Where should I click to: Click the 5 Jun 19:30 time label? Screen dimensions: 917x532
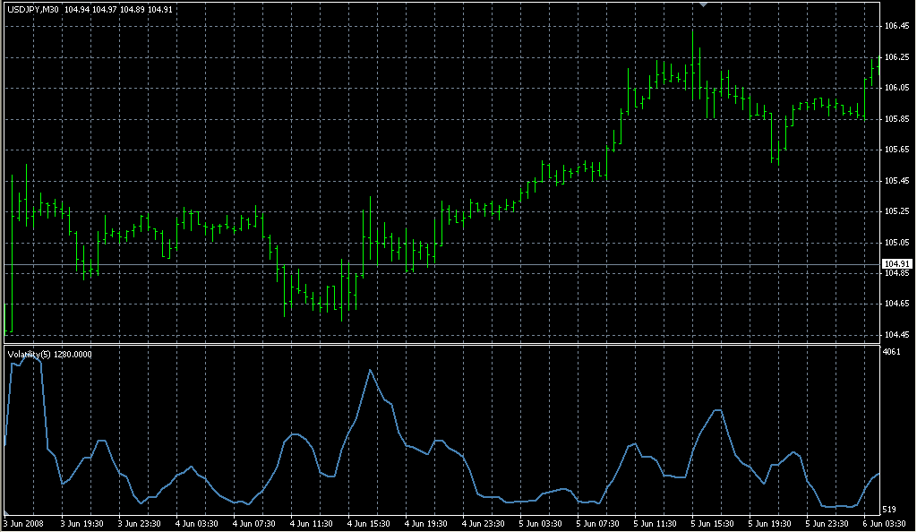click(769, 524)
